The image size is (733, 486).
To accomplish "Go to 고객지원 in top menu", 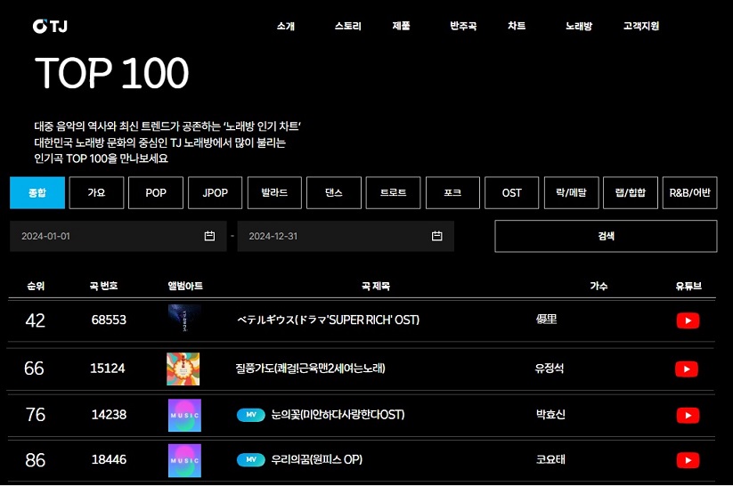I will (640, 26).
